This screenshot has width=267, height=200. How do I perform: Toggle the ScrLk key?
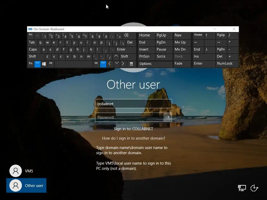pyautogui.click(x=164, y=57)
